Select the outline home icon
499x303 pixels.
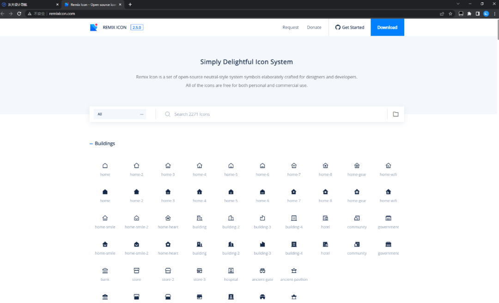[105, 165]
